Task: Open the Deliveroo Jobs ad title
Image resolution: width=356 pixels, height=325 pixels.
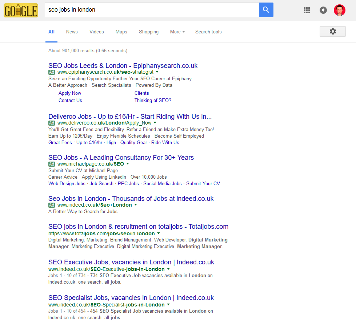Action: (x=130, y=116)
